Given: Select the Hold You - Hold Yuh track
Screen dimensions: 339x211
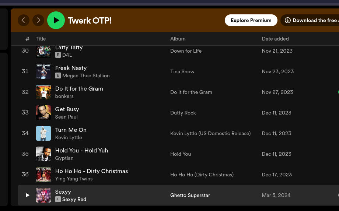Looking at the screenshot, I should [x=81, y=150].
